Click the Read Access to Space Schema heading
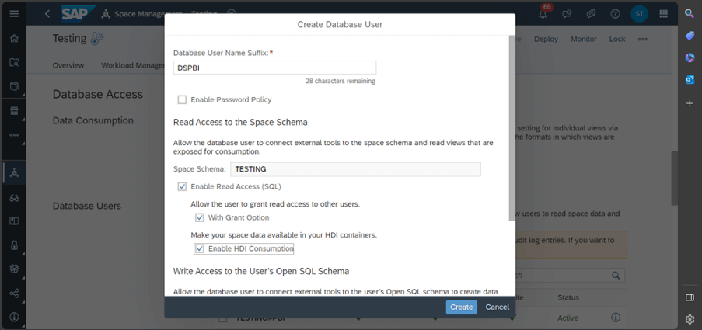Viewport: 702px width, 330px height. coord(240,122)
